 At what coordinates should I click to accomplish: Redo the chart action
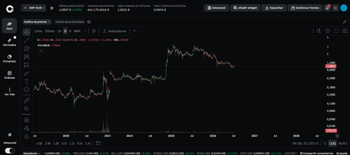tap(143, 31)
